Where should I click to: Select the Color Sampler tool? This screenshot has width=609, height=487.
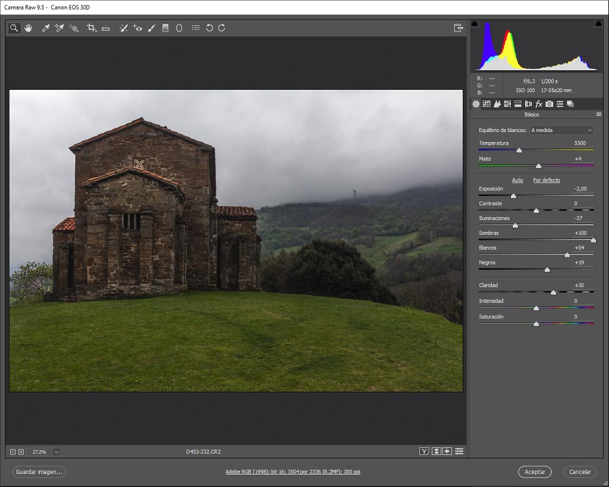[59, 28]
